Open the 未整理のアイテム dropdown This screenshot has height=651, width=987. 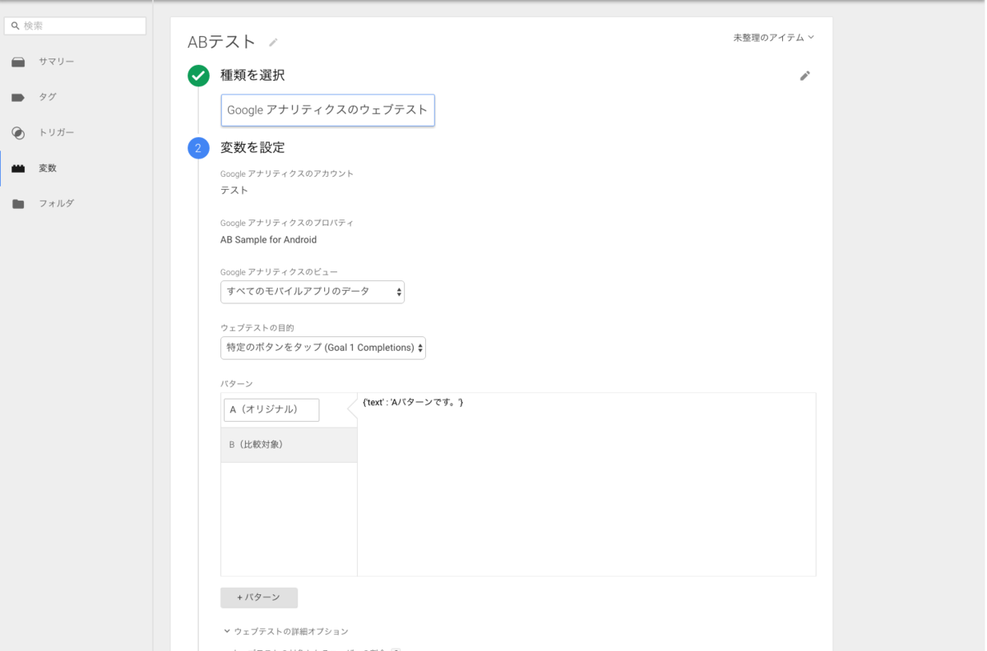(774, 38)
